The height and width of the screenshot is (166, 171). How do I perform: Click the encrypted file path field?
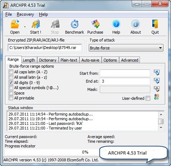point(45,48)
